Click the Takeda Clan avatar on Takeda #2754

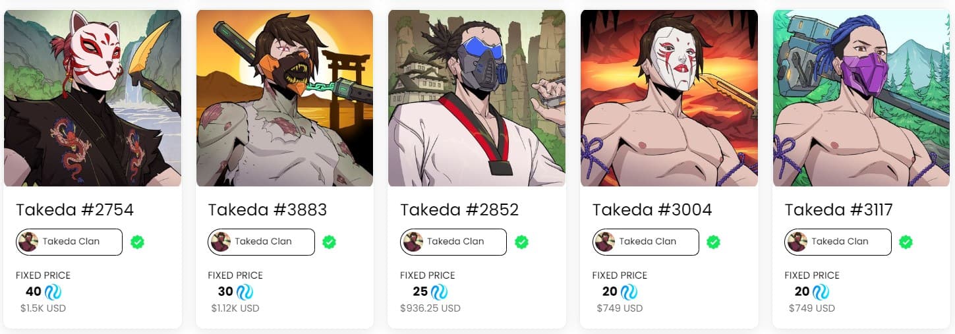point(28,242)
